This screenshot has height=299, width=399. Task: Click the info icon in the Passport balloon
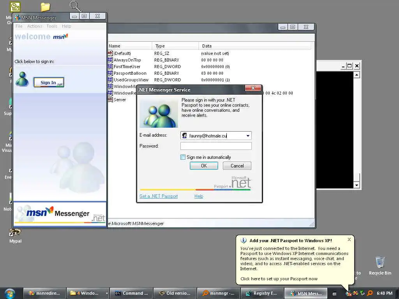click(x=244, y=240)
